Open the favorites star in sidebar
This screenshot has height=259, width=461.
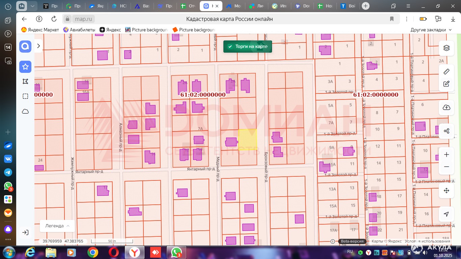click(25, 67)
